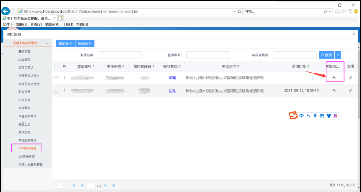Screen dimensions: 361x192
Task: Toggle the select-all checkbox in table header
Action: click(x=56, y=66)
